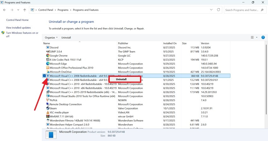Click the GIMP 3.0.4 program icon
Screen dimensions: 268x141
coord(48,52)
